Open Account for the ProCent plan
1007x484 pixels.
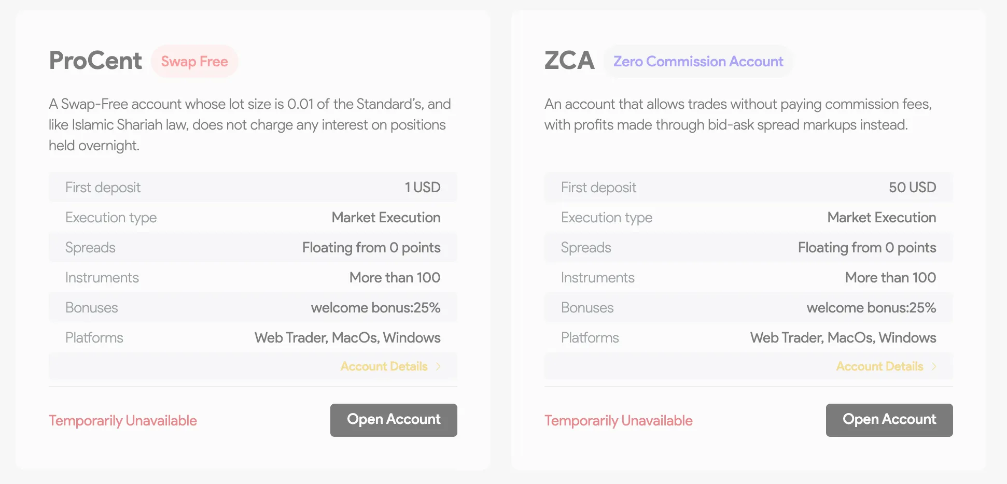[x=394, y=420]
